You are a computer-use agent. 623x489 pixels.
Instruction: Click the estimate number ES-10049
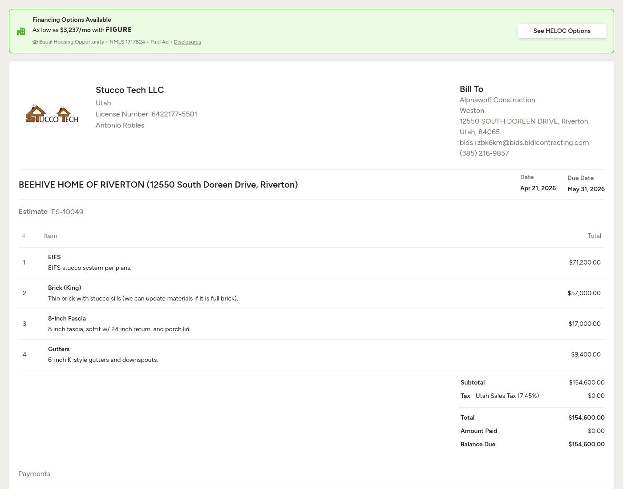point(67,212)
